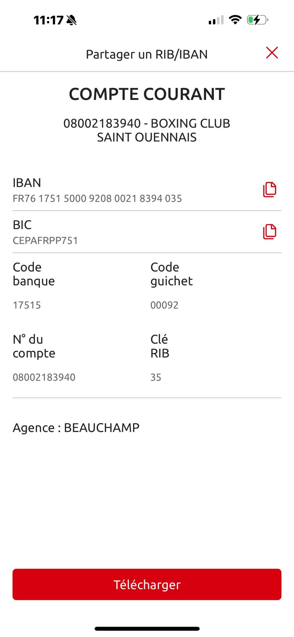Screen dimensions: 294x637
Task: Tap the Agence : BEAUCHAMP line
Action: 76,428
